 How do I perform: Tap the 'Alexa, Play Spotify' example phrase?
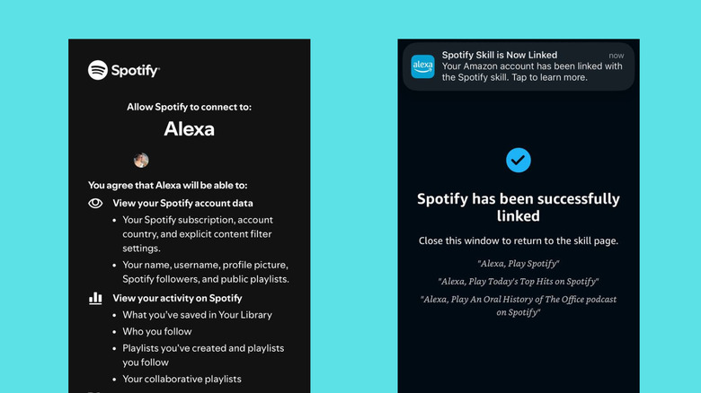point(519,264)
